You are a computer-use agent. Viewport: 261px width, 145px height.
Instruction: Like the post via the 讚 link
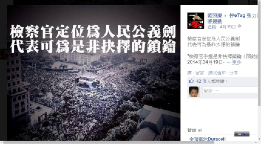189,73
